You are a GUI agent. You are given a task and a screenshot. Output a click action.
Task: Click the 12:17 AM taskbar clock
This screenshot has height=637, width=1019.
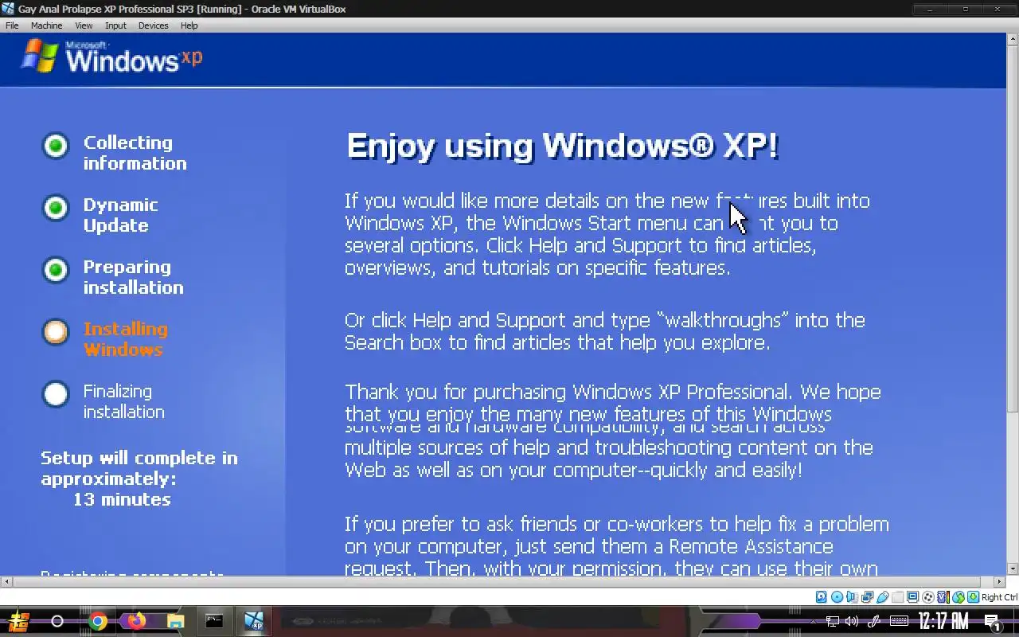pos(943,621)
